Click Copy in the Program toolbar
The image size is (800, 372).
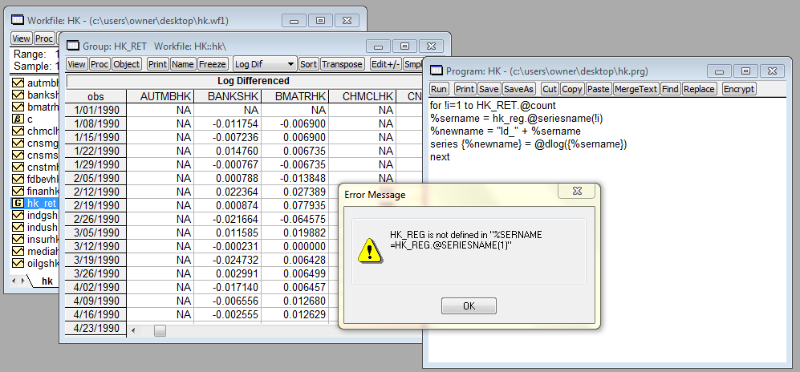pyautogui.click(x=571, y=89)
